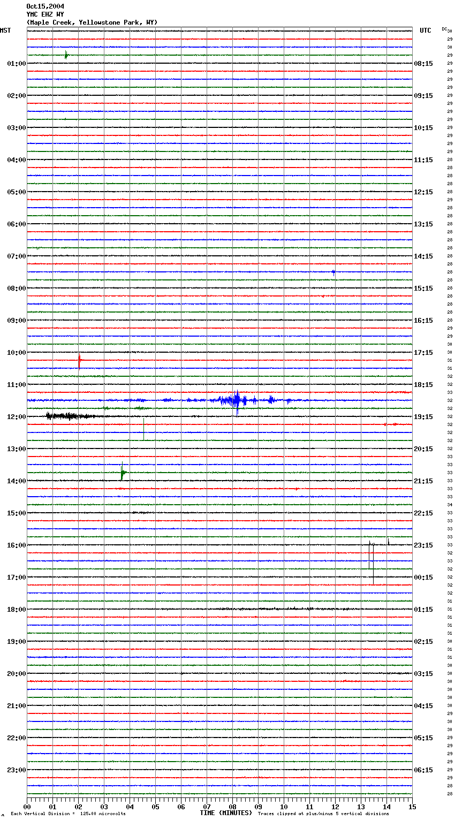Click the MST timezone header

point(5,31)
